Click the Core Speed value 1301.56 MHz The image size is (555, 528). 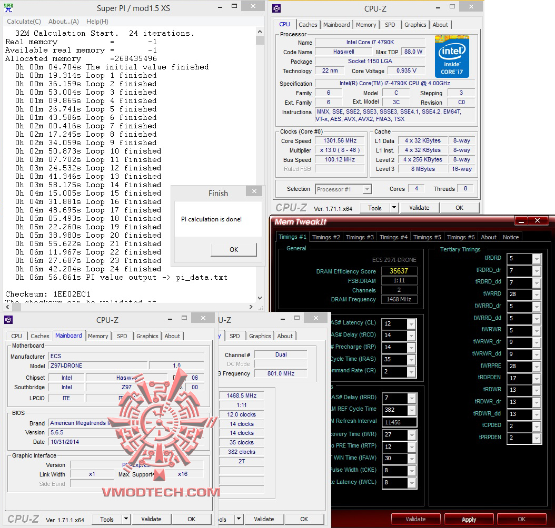click(340, 140)
